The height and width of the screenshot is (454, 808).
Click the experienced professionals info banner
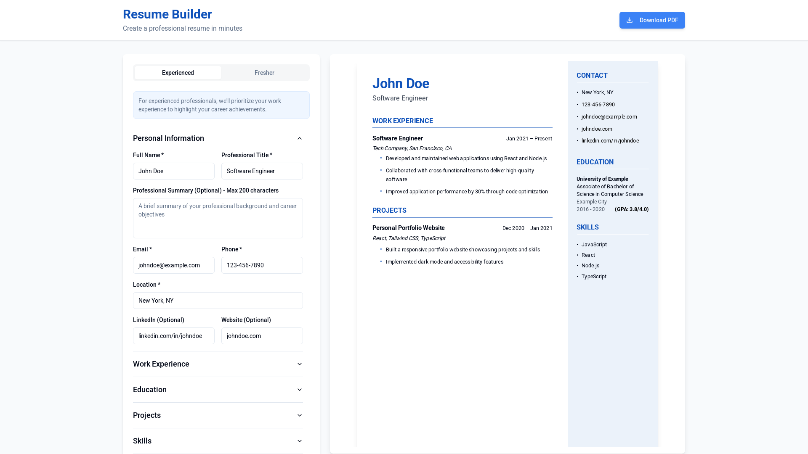pyautogui.click(x=221, y=105)
